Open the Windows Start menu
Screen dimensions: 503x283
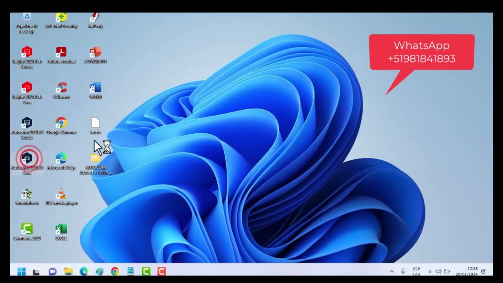22,272
